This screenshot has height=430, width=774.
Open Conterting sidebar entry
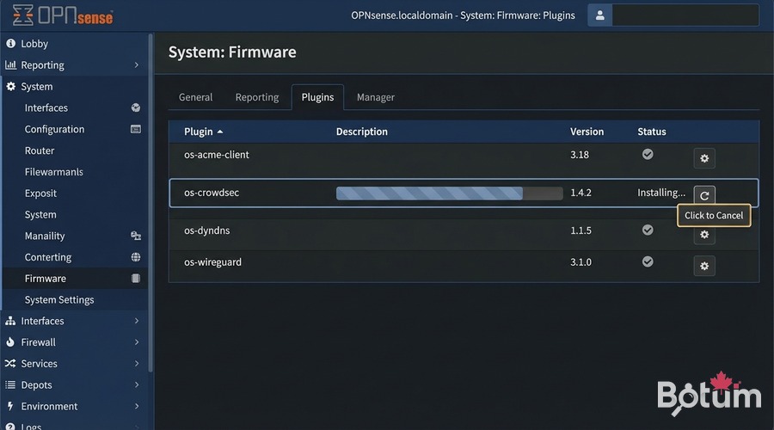pyautogui.click(x=48, y=257)
